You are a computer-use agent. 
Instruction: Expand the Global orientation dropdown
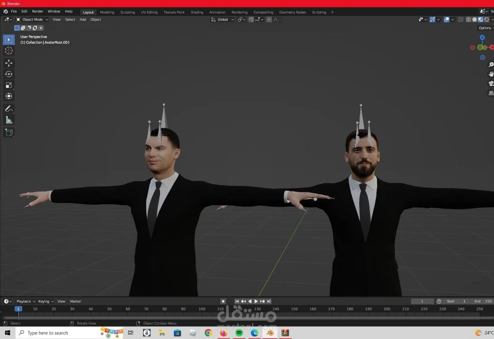coord(222,20)
